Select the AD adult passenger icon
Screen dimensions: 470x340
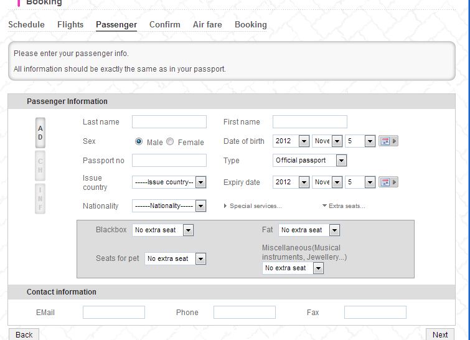click(40, 133)
